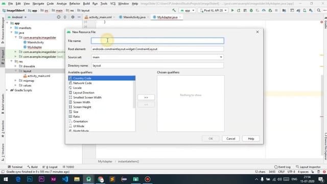The height and width of the screenshot is (184, 327).
Task: Open the Layout Inspector panel
Action: point(308,167)
